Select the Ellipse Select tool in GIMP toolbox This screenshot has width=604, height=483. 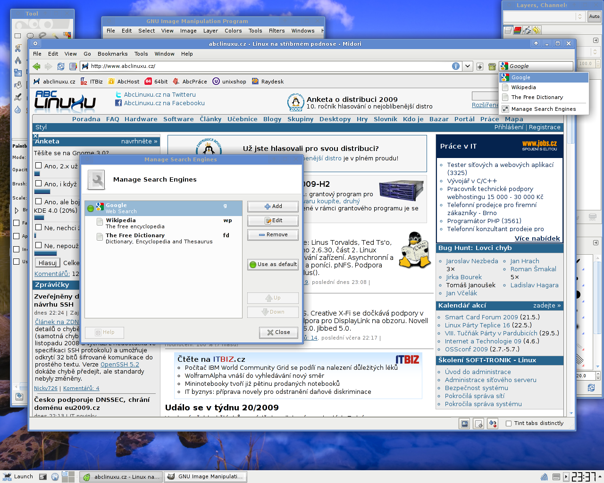30,35
